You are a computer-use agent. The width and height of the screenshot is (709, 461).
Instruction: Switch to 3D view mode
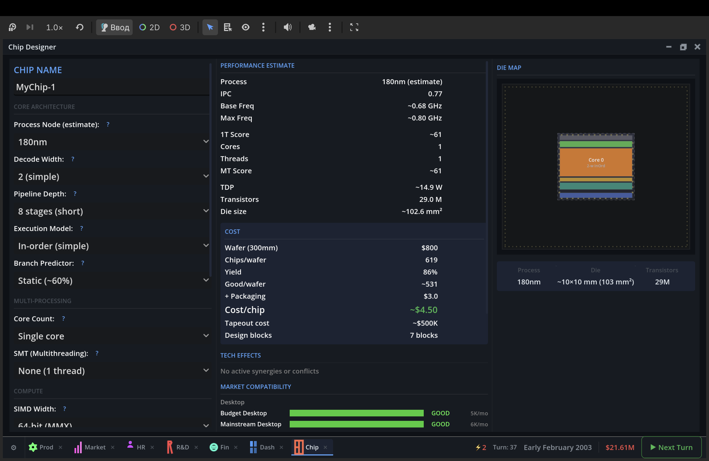(x=180, y=27)
